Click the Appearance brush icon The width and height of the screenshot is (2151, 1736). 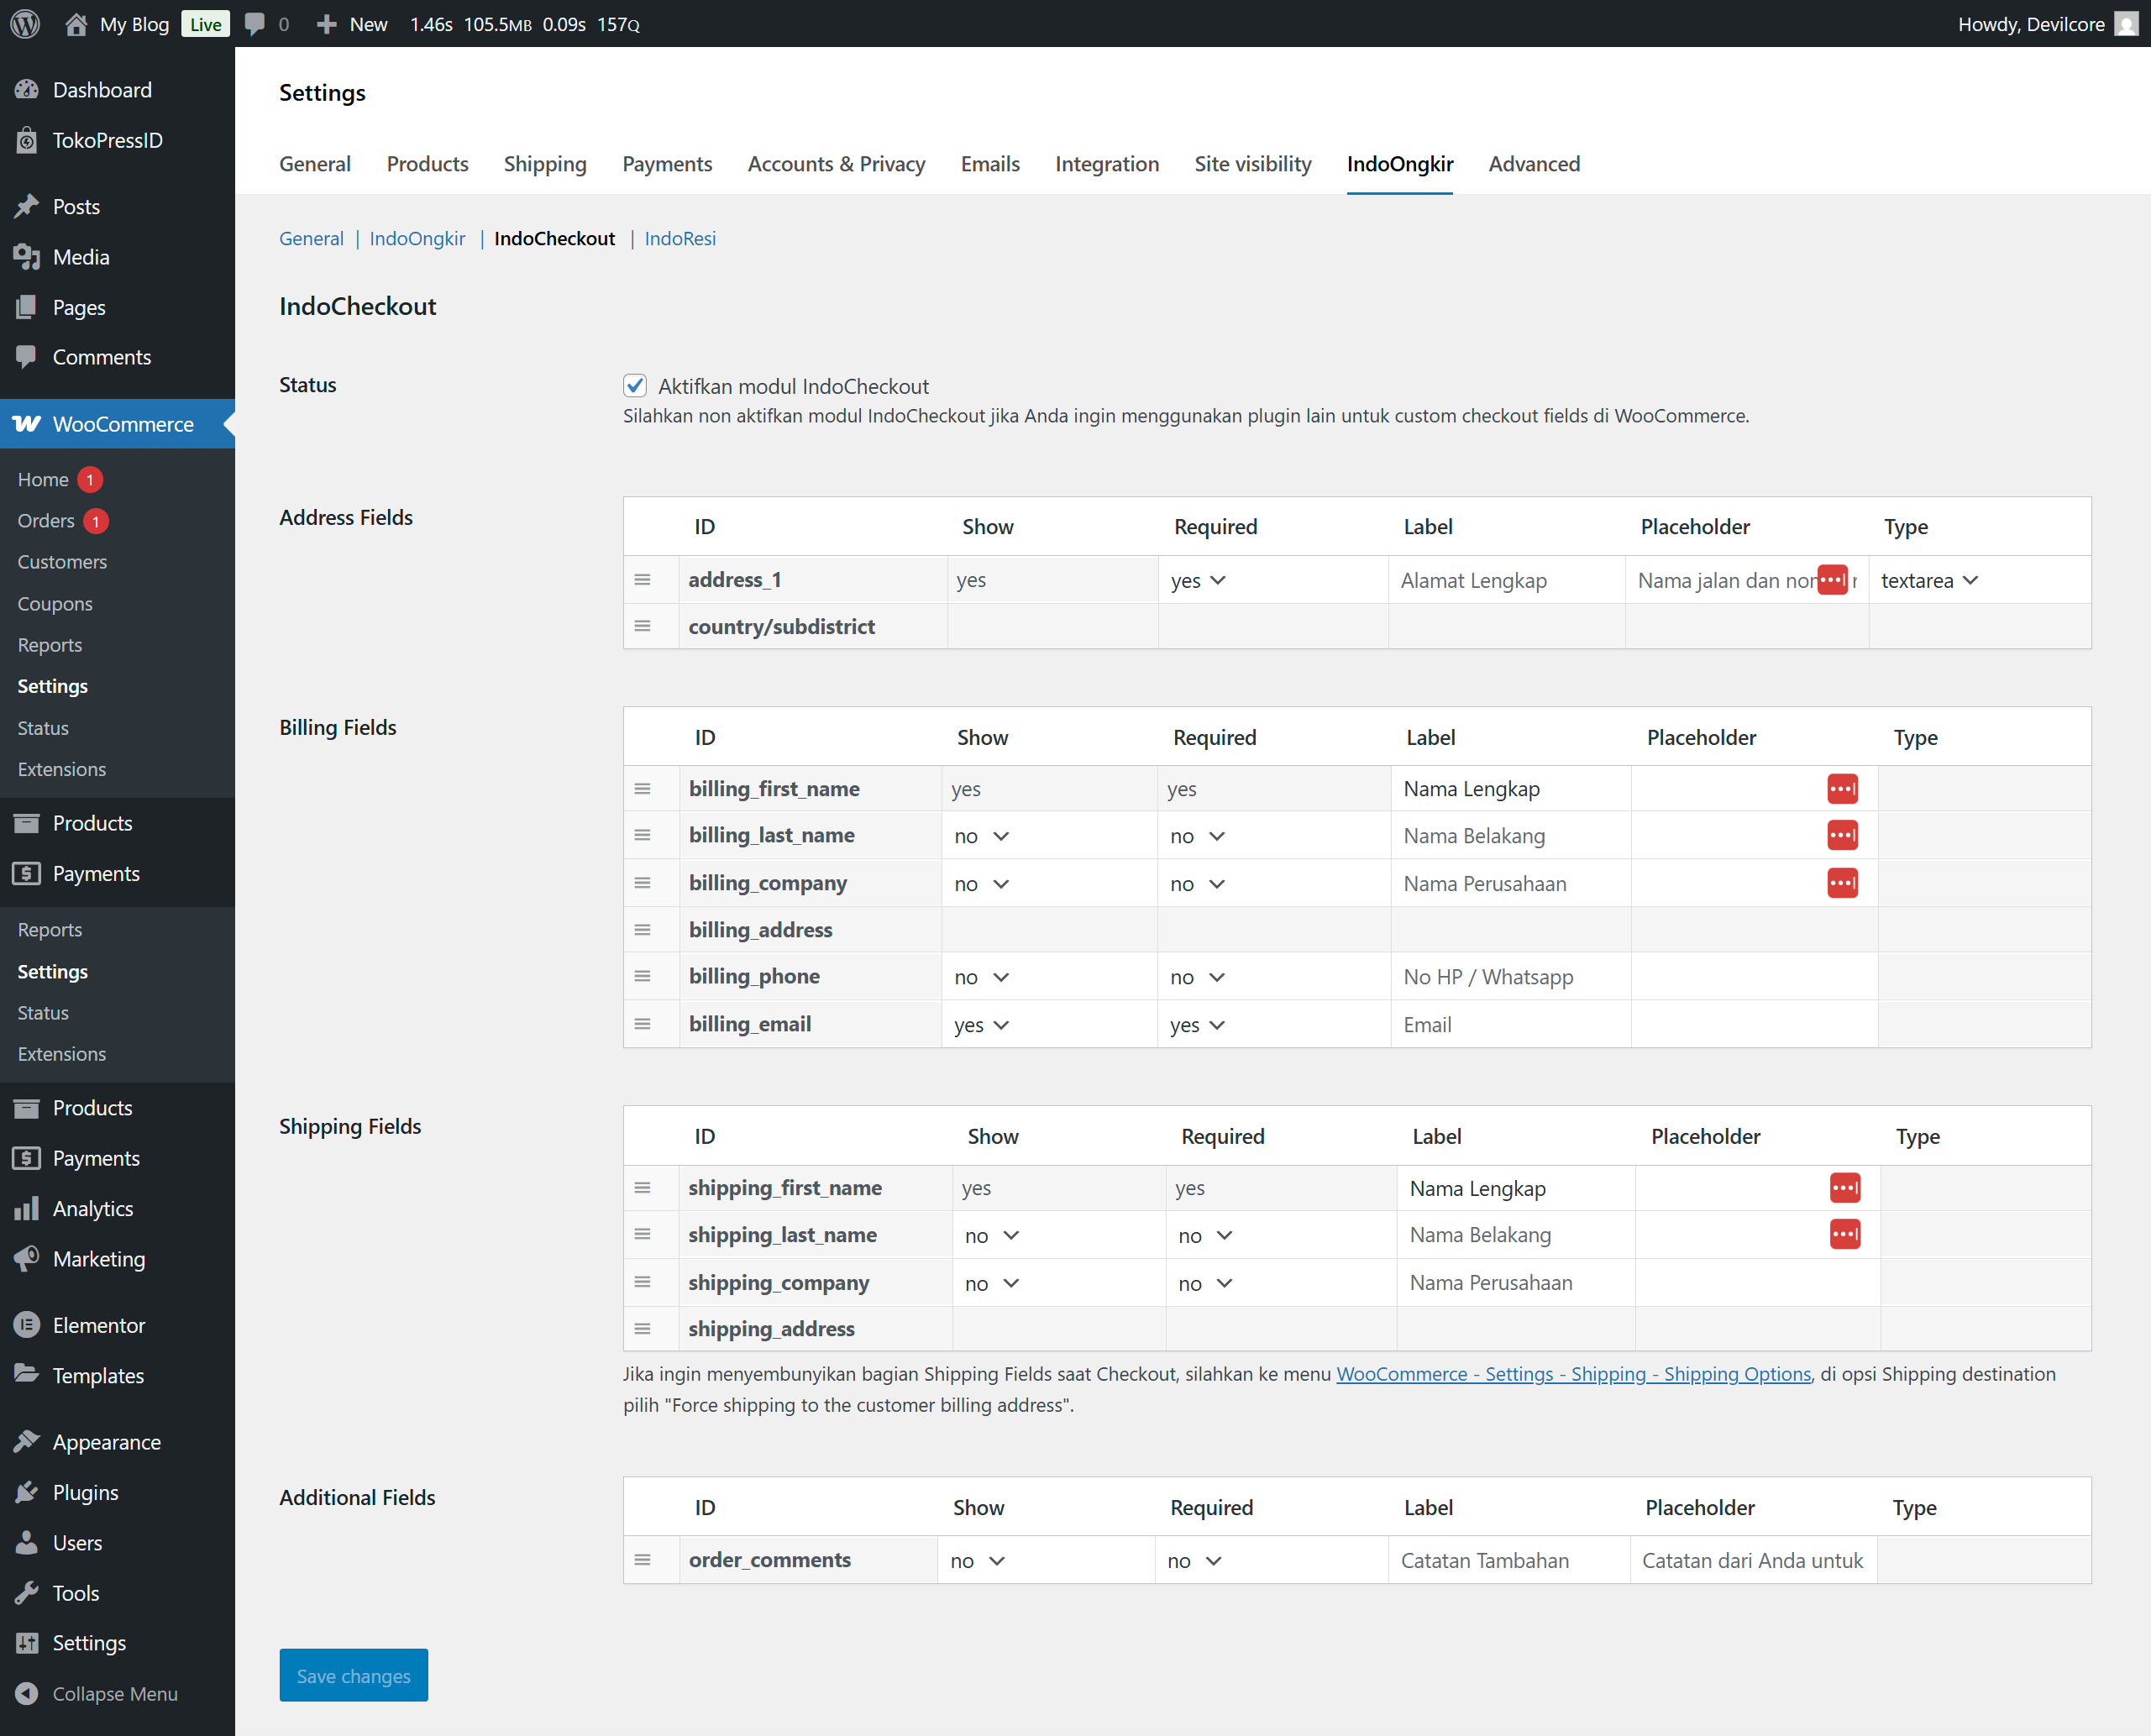click(27, 1441)
